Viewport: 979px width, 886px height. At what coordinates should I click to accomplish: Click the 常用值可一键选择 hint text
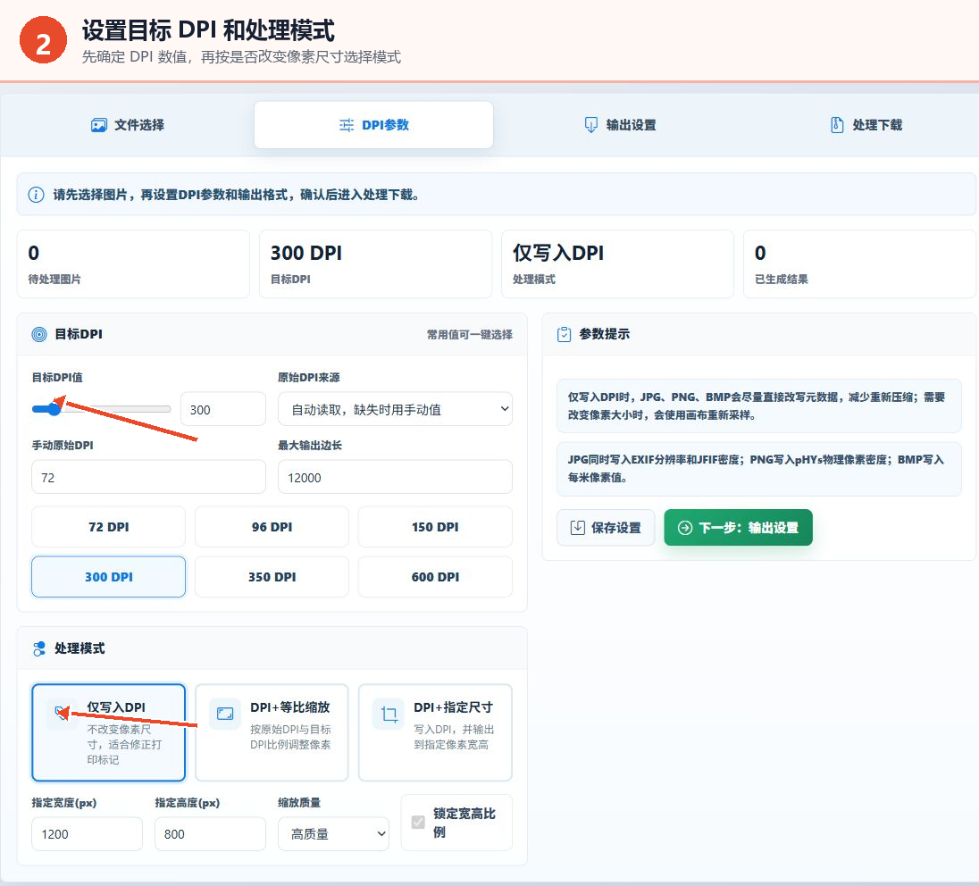pyautogui.click(x=470, y=335)
